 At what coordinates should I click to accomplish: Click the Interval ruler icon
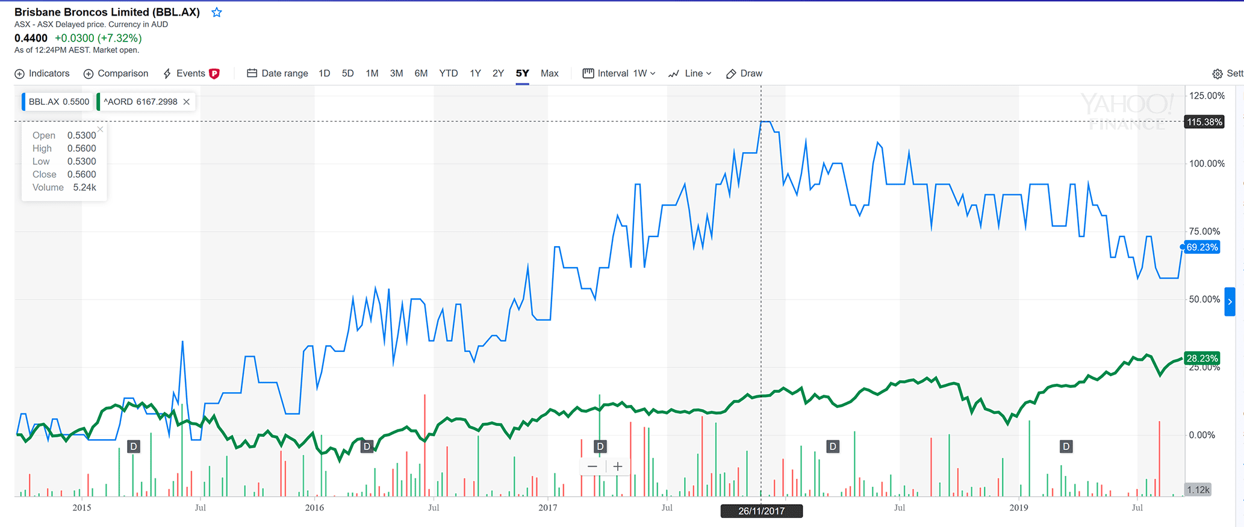pos(588,73)
